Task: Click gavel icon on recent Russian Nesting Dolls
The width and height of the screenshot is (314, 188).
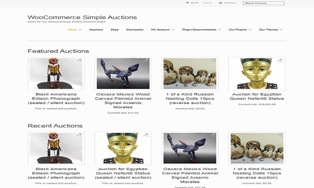Action: coord(280,135)
